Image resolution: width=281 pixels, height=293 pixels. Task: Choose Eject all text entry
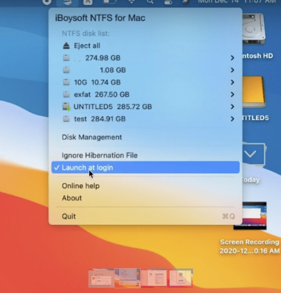tap(87, 45)
